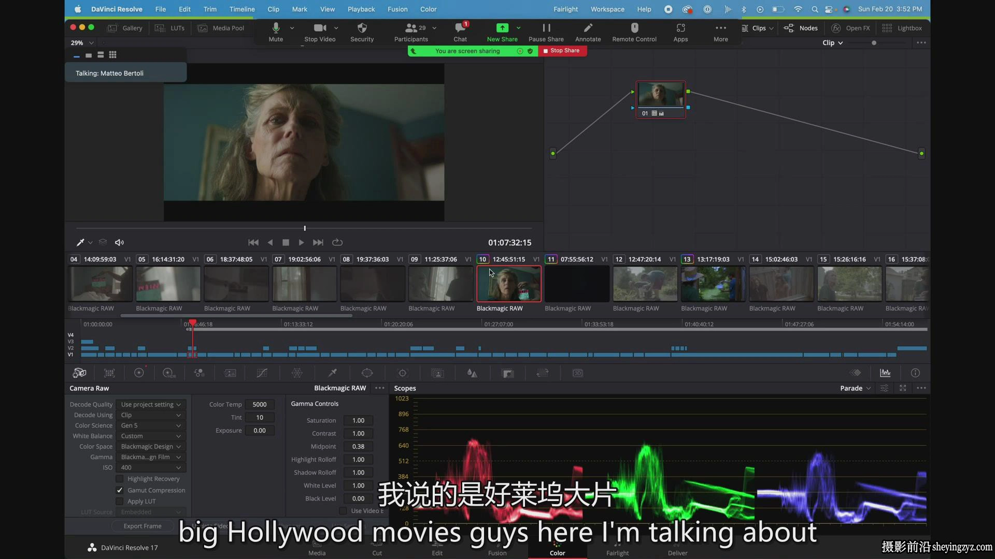Open the viewer zoom 29% dropdown
995x559 pixels.
[82, 43]
